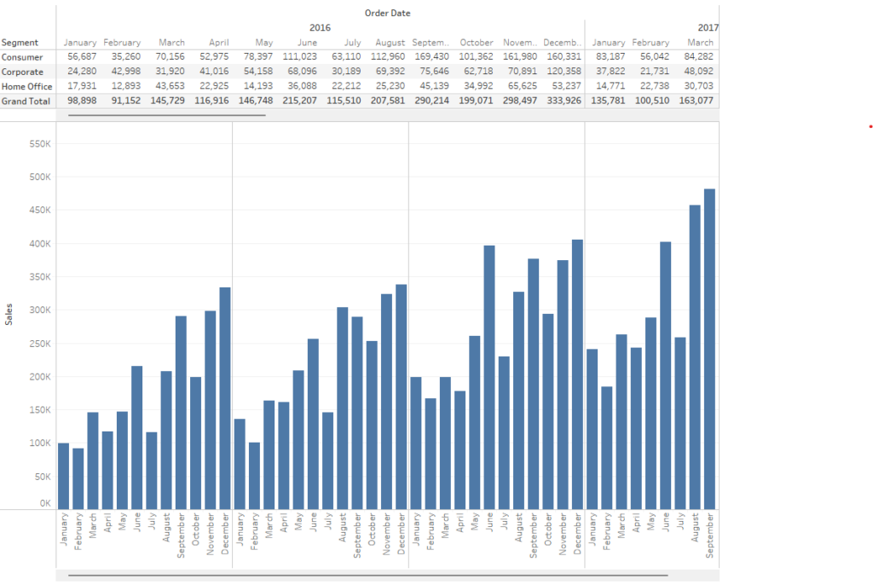The width and height of the screenshot is (873, 585).
Task: Click the Home Office row label
Action: click(26, 85)
